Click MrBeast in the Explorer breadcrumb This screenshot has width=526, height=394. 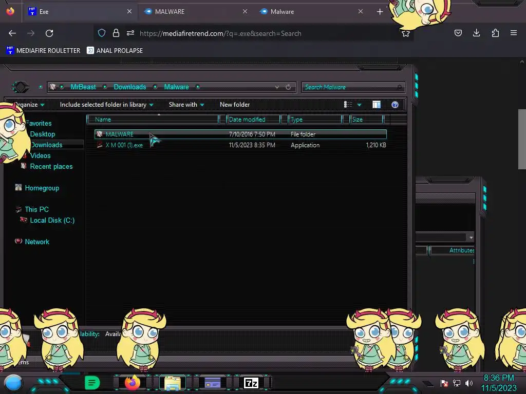click(83, 87)
